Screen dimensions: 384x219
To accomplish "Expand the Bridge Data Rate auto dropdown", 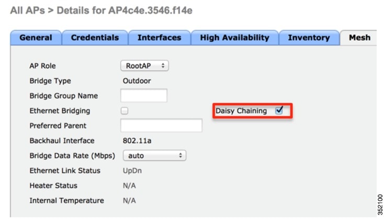I will [x=154, y=155].
